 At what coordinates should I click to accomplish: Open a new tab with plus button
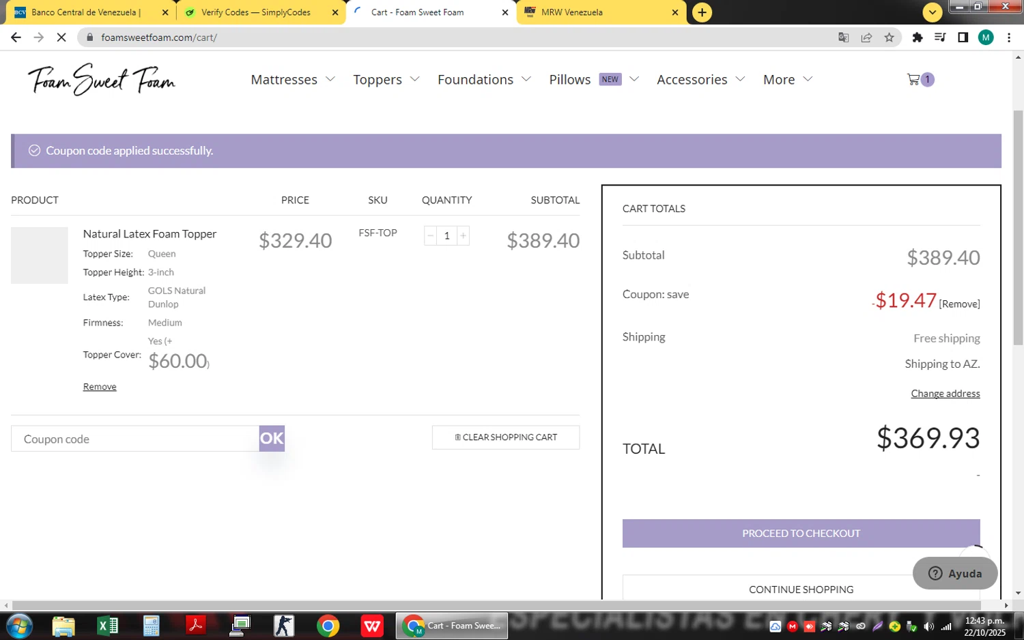(702, 12)
